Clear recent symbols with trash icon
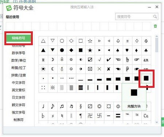 pos(155,26)
